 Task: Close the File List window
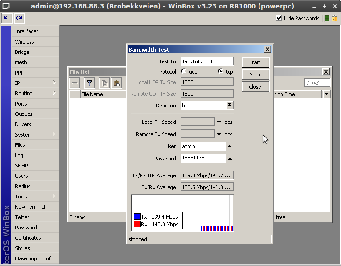[326, 72]
